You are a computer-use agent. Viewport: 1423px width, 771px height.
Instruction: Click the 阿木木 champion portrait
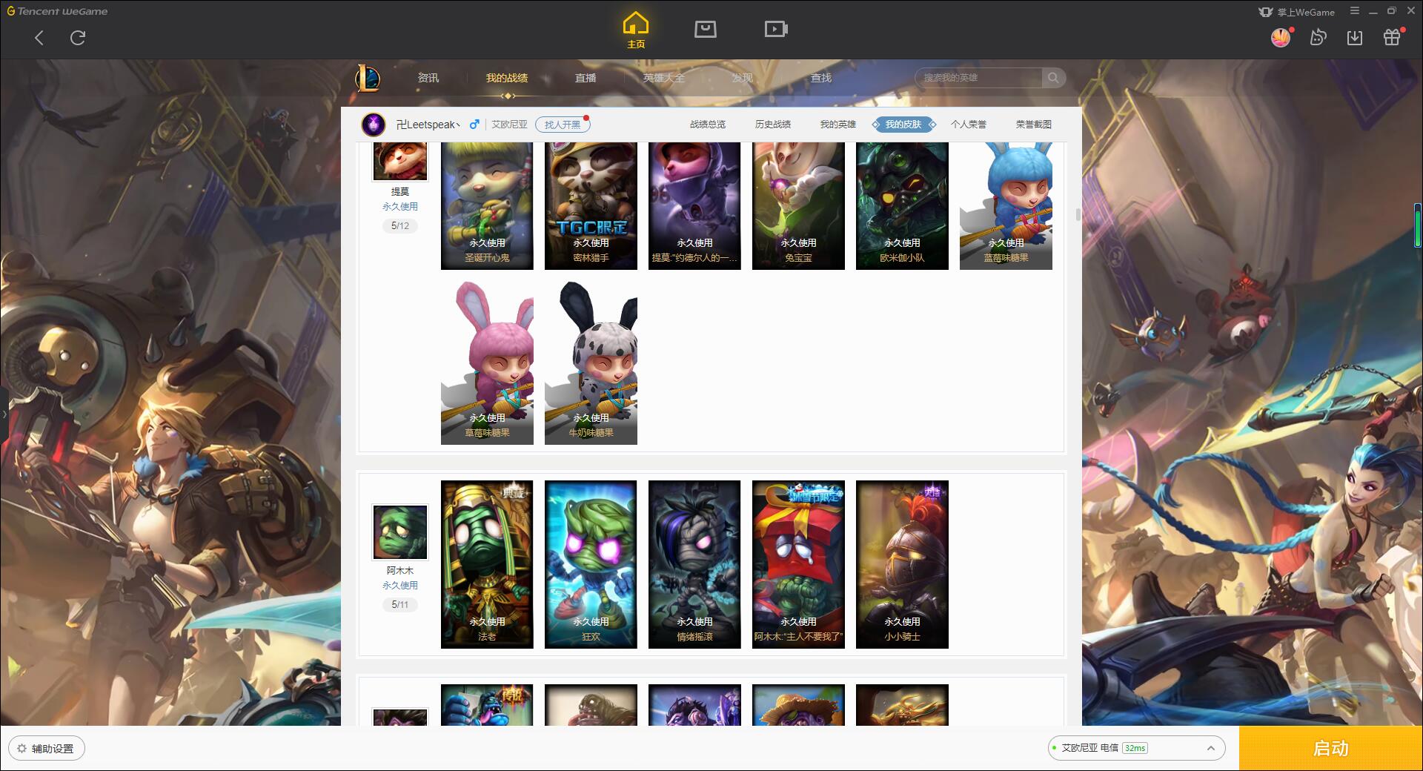point(400,532)
